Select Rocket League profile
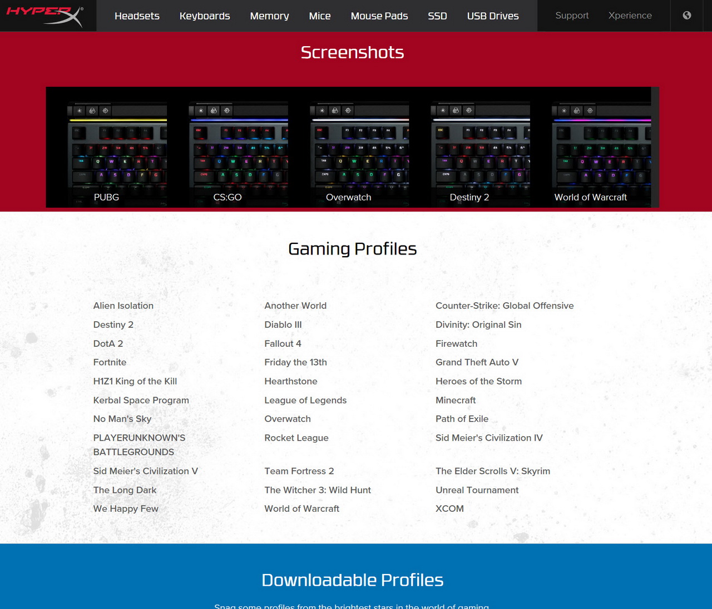The height and width of the screenshot is (609, 712). point(296,438)
